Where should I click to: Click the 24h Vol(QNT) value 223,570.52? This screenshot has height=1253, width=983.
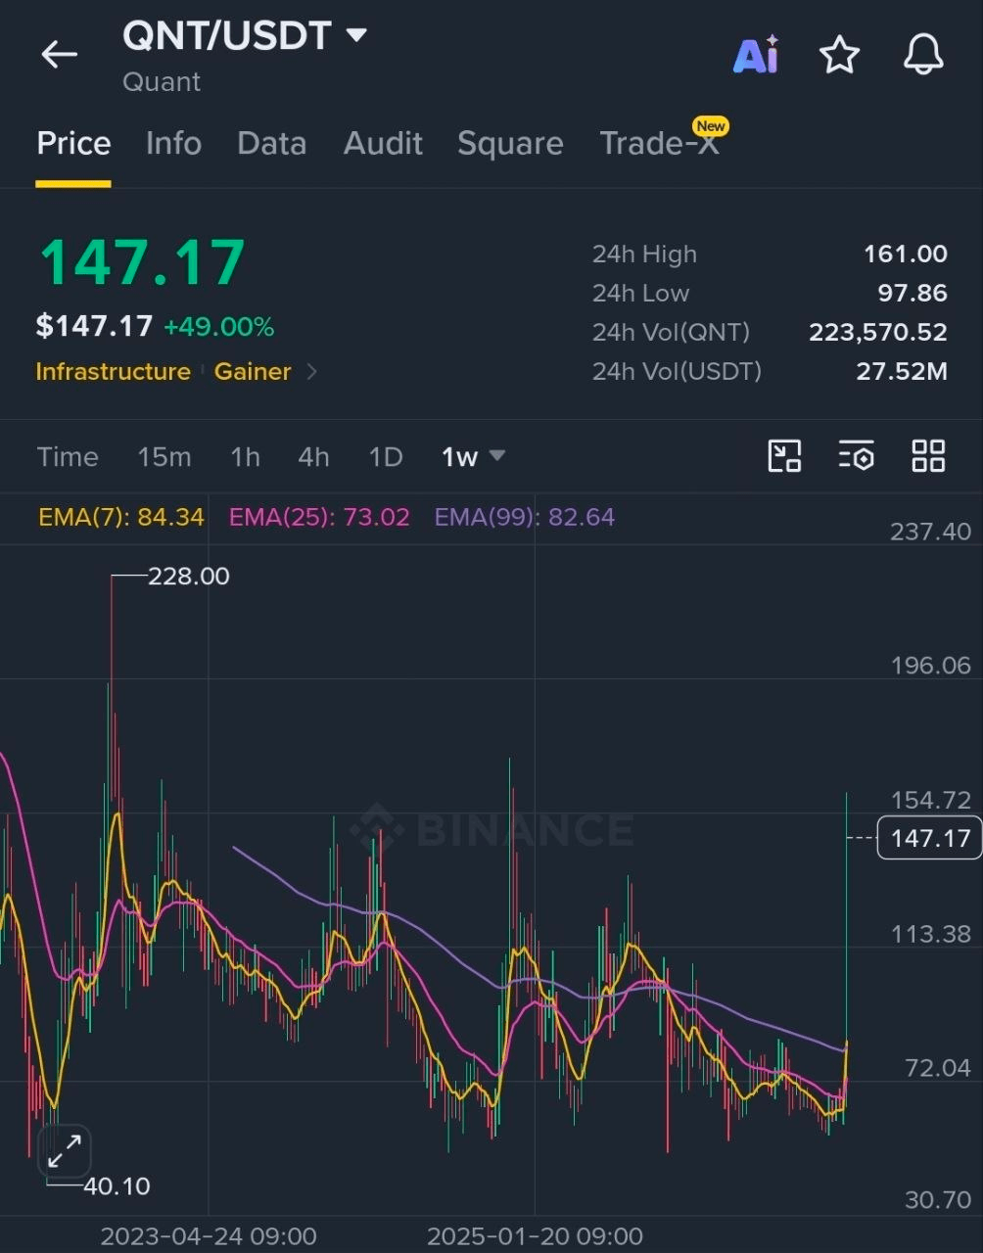click(878, 333)
